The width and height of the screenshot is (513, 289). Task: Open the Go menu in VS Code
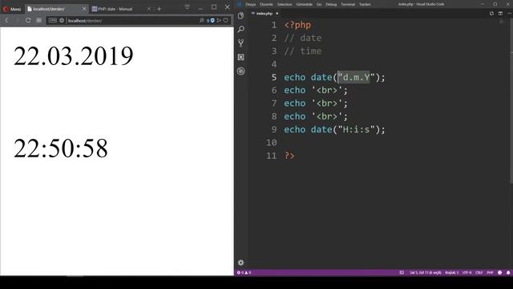tap(319, 4)
